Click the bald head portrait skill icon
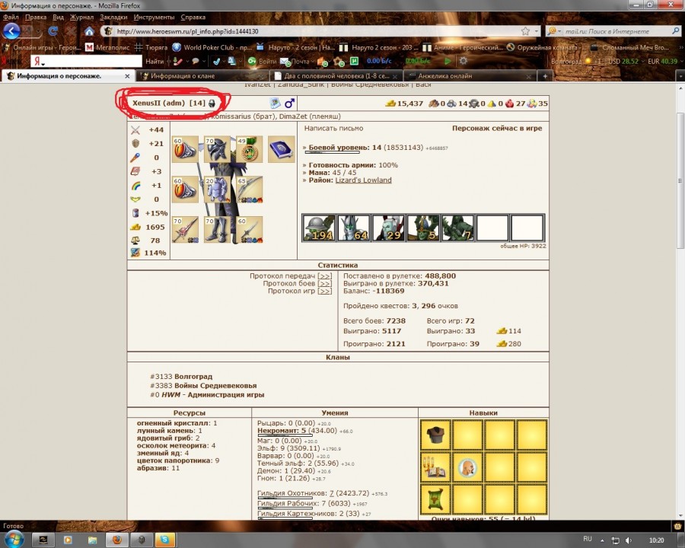 pyautogui.click(x=467, y=467)
